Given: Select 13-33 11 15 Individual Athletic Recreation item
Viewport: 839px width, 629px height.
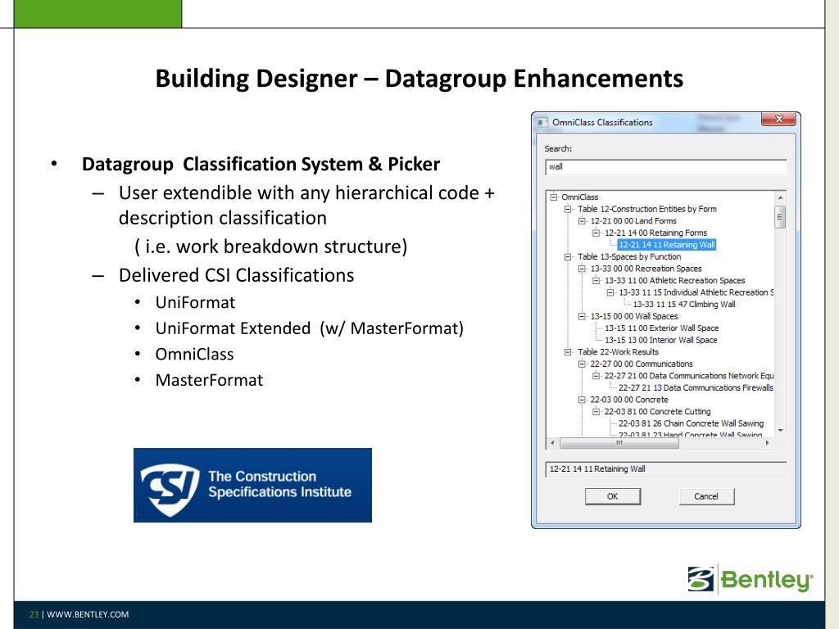Looking at the screenshot, I should pos(696,292).
